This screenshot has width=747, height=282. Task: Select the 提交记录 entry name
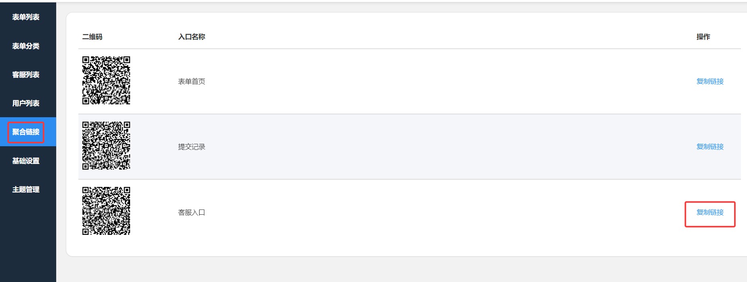pyautogui.click(x=191, y=147)
